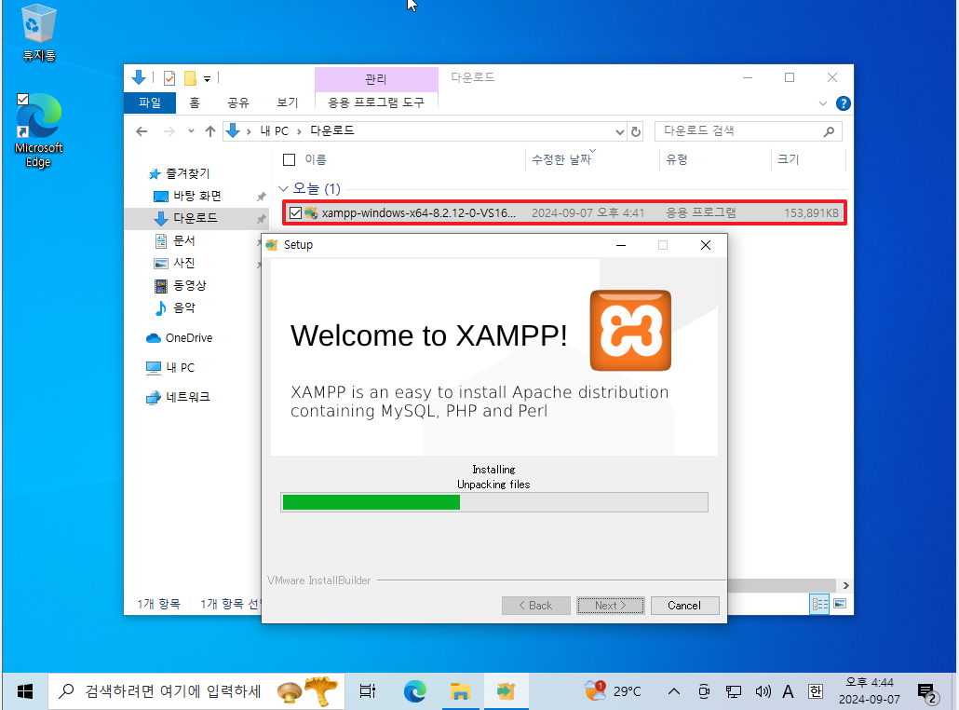
Task: Open the 공유 ribbon tab
Action: point(238,102)
